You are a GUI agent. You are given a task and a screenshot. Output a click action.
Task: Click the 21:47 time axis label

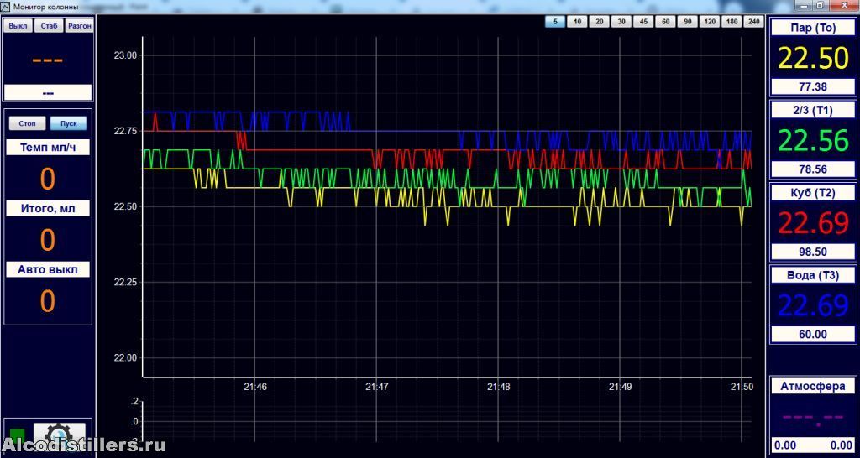point(377,387)
